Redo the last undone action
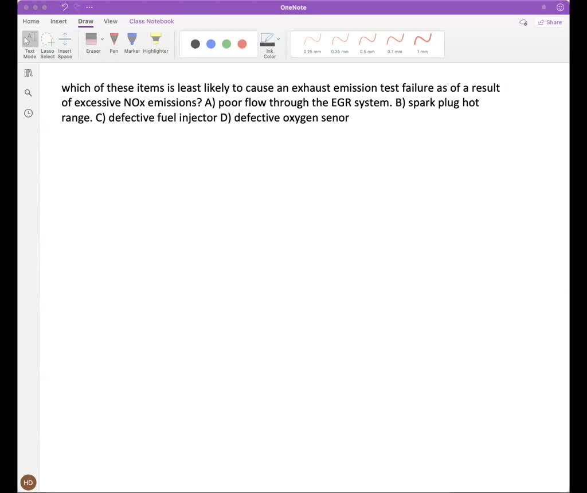This screenshot has height=493, width=587. coord(77,7)
